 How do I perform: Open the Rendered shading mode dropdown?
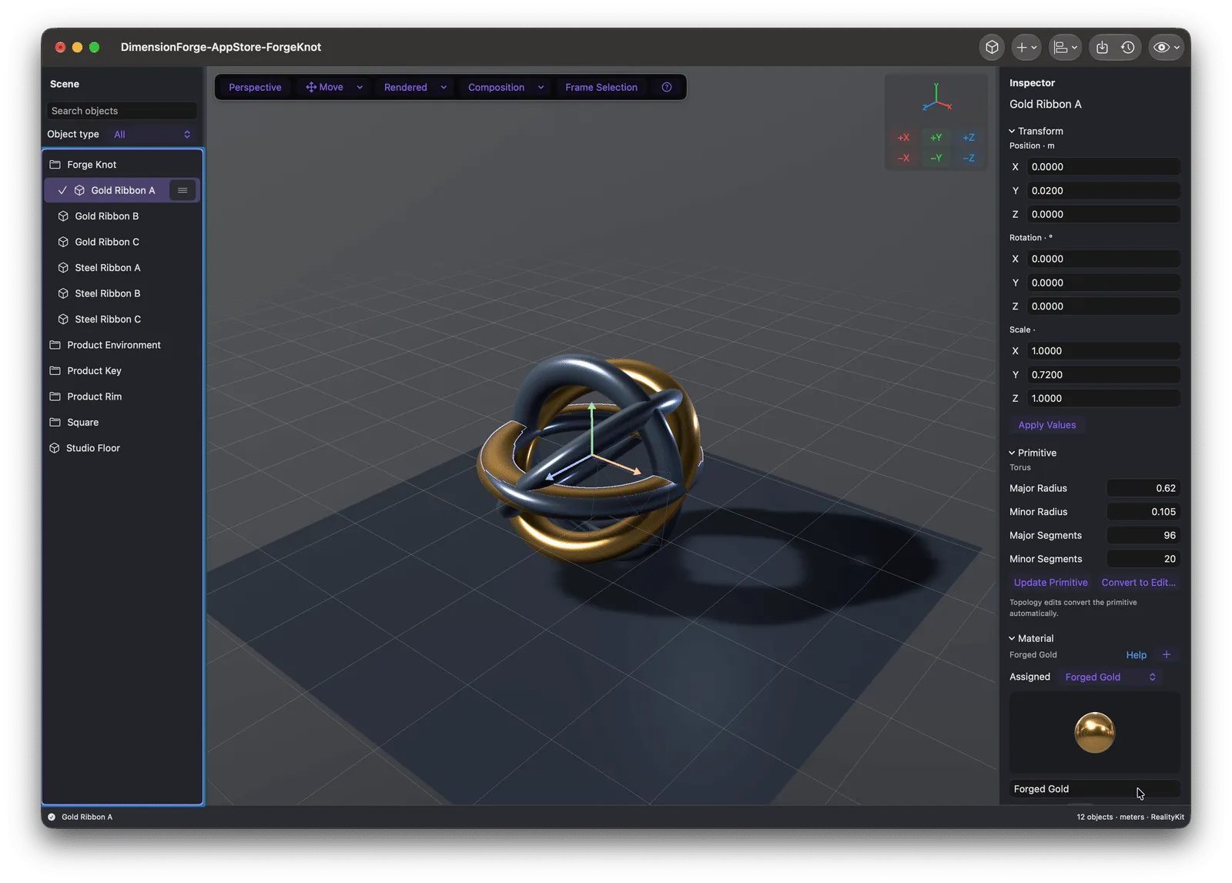pos(415,87)
